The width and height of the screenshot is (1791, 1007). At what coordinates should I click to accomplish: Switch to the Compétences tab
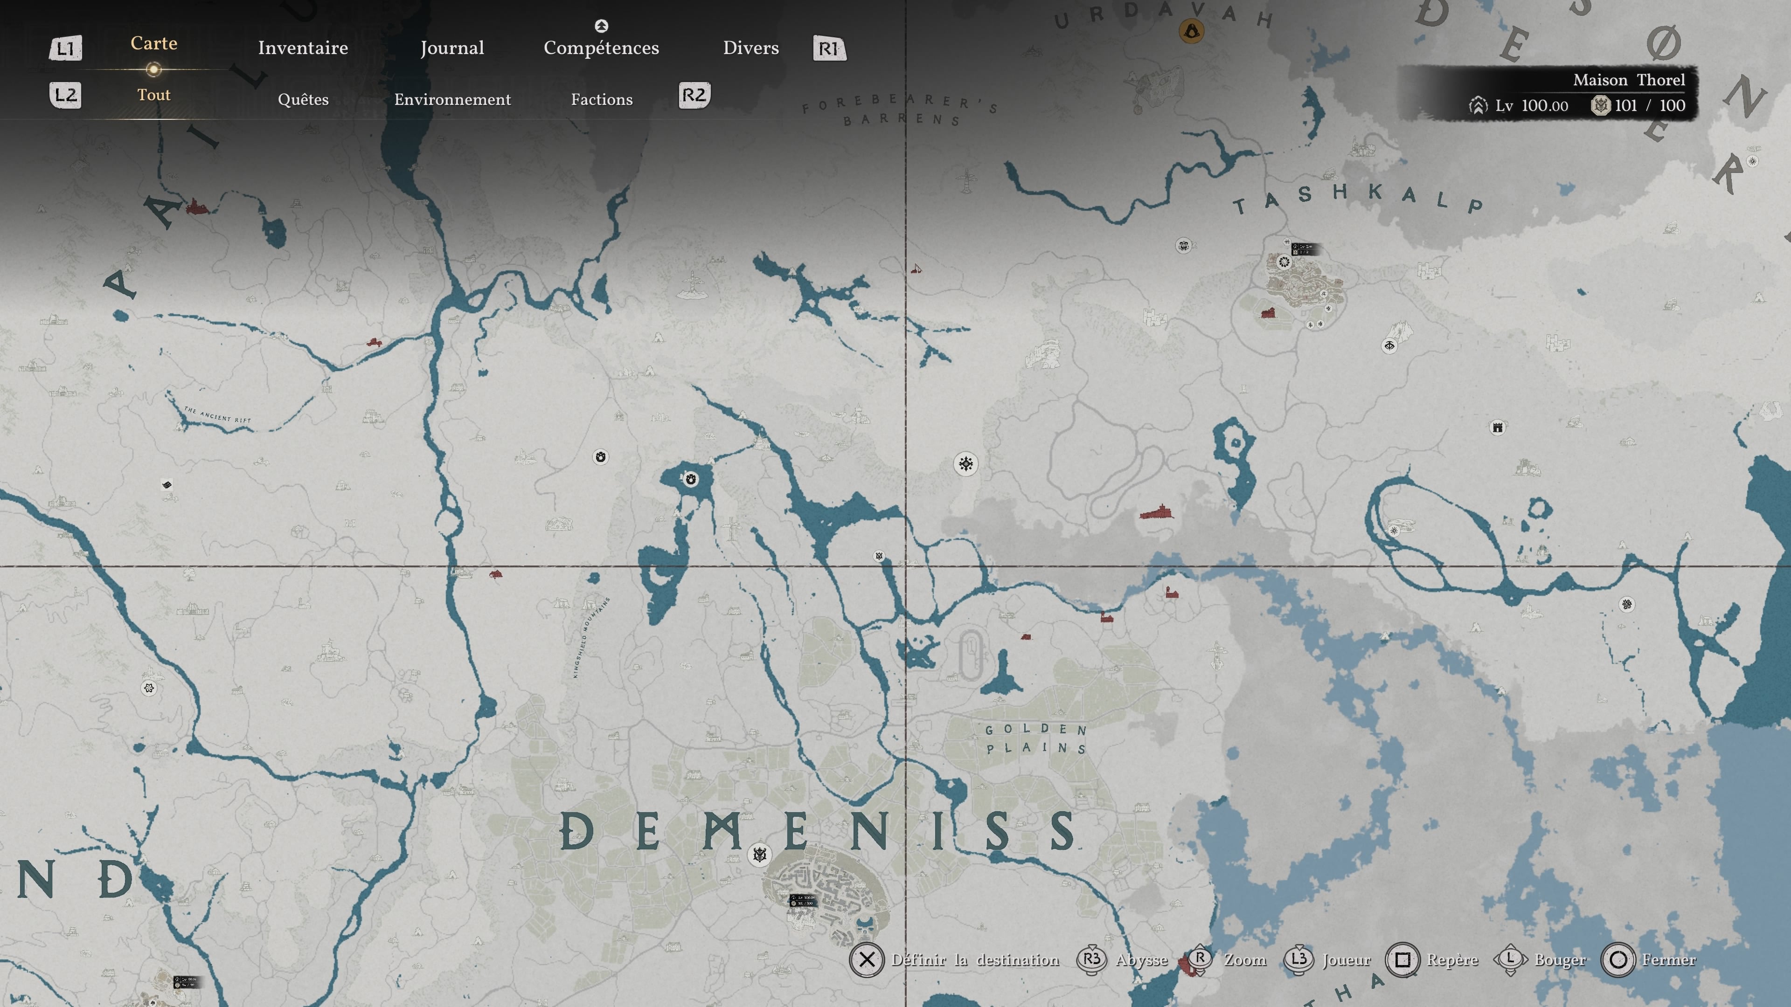pos(601,48)
